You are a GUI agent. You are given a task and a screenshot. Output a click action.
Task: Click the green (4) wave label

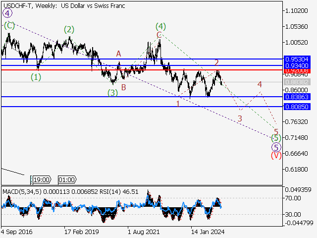tap(160, 26)
